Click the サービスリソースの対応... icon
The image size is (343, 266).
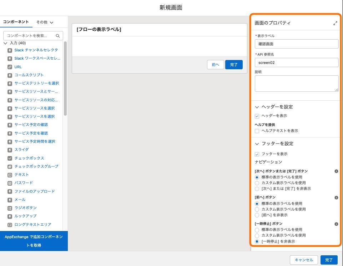point(10,100)
